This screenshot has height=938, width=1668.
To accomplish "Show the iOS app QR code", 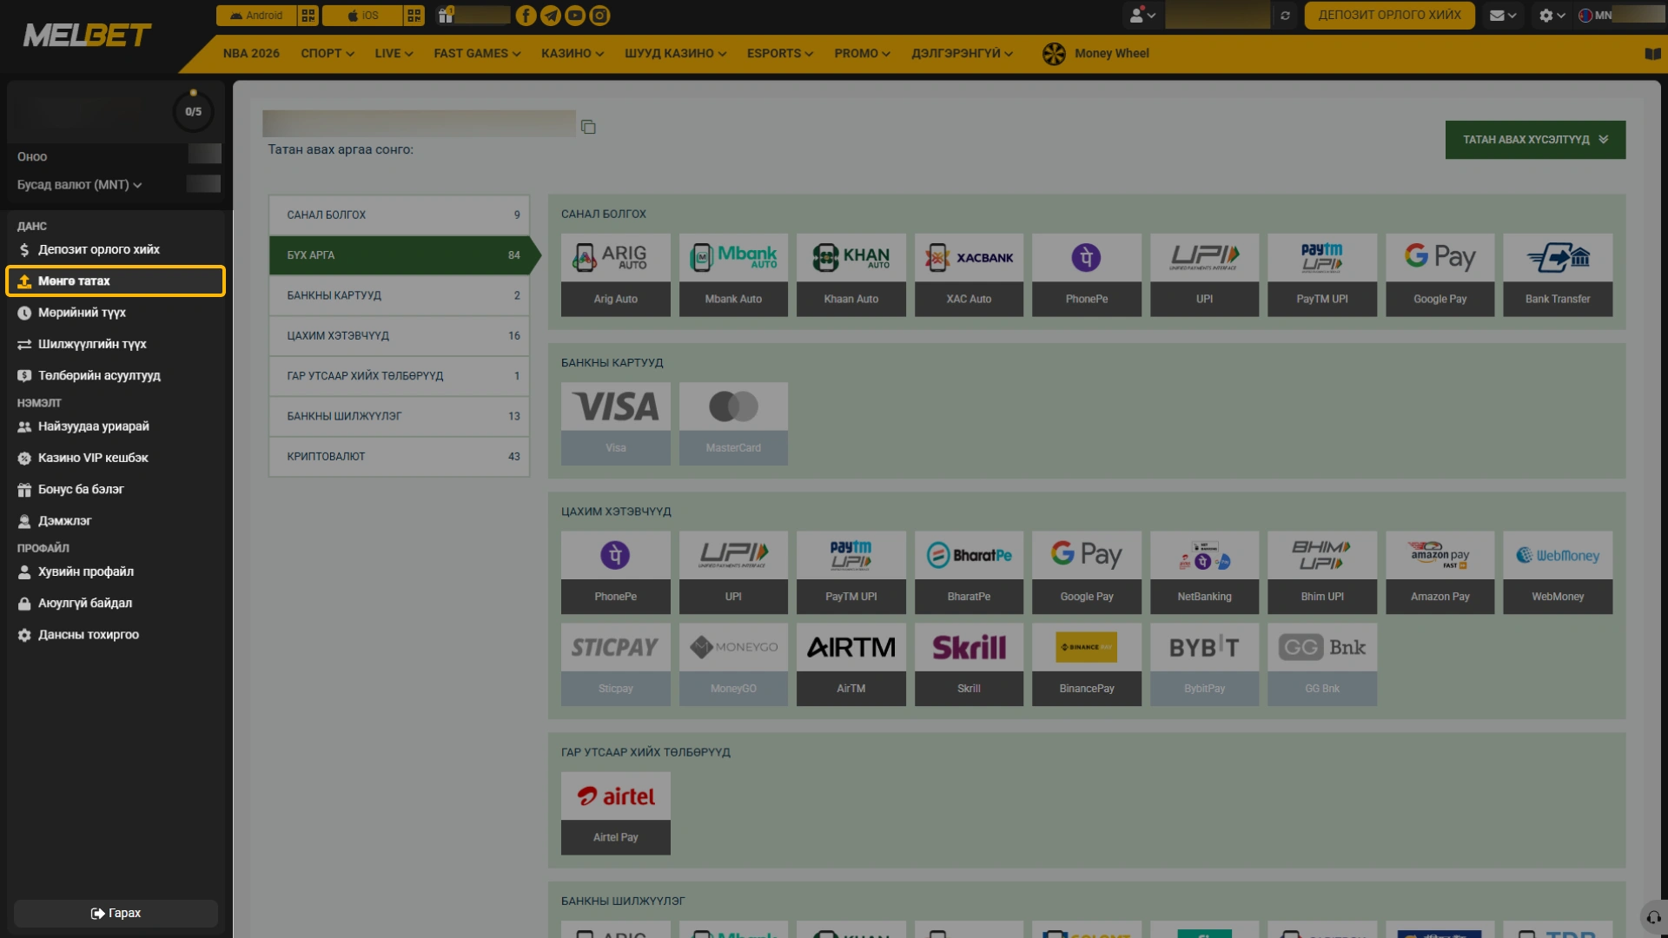I will [x=414, y=16].
